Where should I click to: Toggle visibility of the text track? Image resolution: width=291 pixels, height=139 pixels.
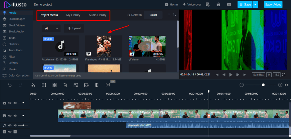click(10, 132)
